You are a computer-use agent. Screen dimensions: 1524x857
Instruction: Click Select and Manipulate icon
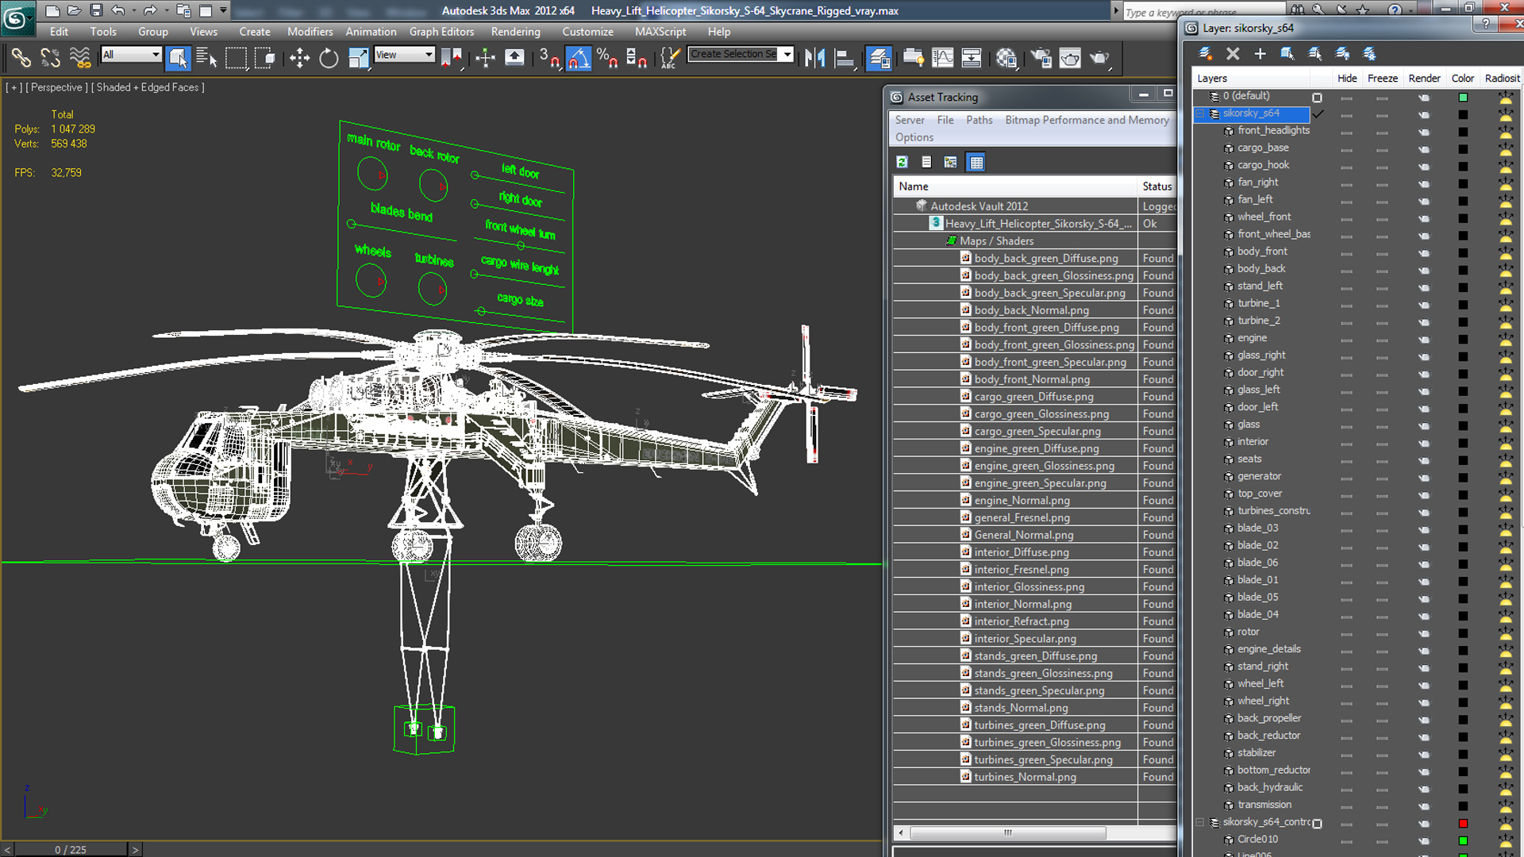(x=485, y=58)
